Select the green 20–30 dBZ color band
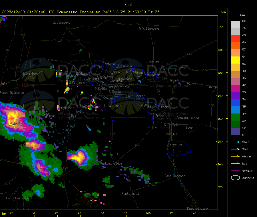 click(235, 117)
